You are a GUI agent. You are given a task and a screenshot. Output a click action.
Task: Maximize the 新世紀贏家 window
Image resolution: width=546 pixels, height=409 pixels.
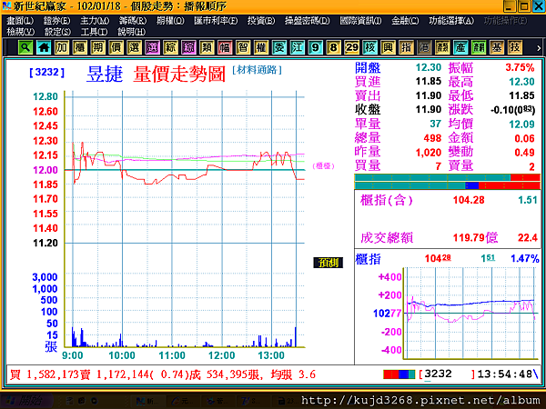point(523,6)
